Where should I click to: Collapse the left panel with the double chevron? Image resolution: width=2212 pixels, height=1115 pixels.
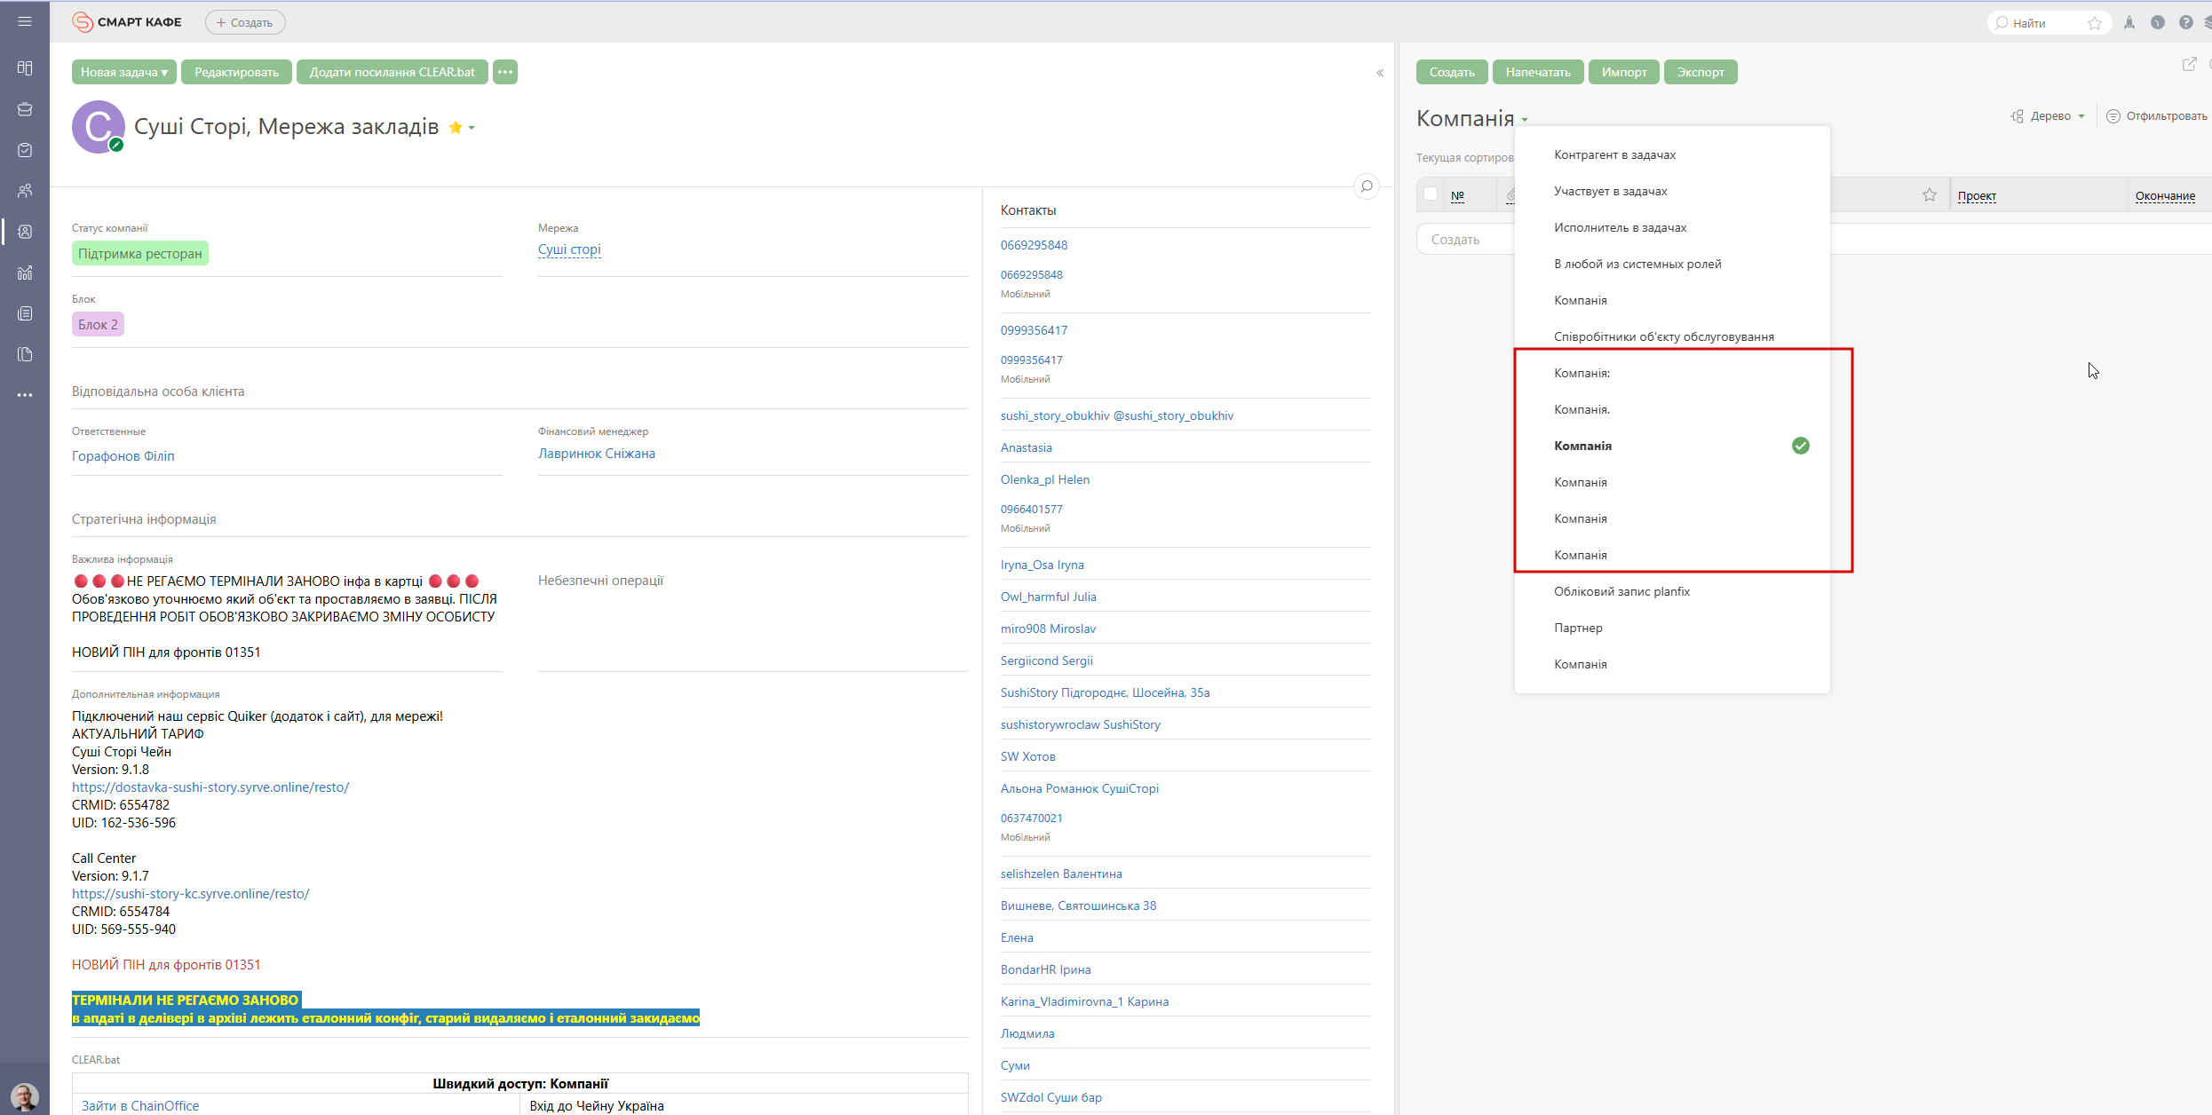(x=1380, y=73)
